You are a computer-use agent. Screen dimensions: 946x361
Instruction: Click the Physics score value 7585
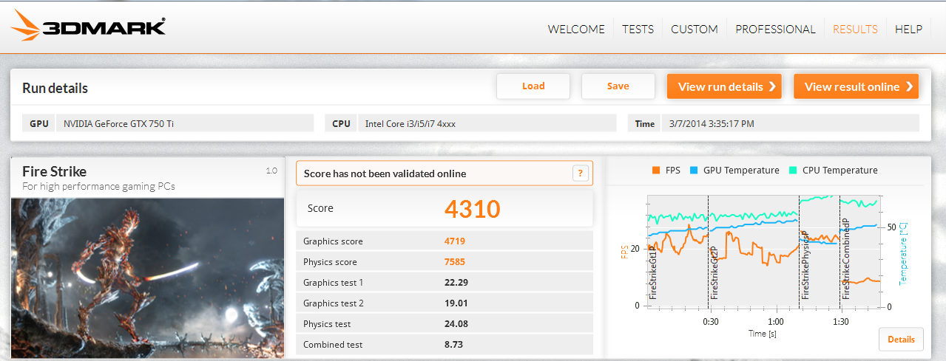[x=455, y=262]
